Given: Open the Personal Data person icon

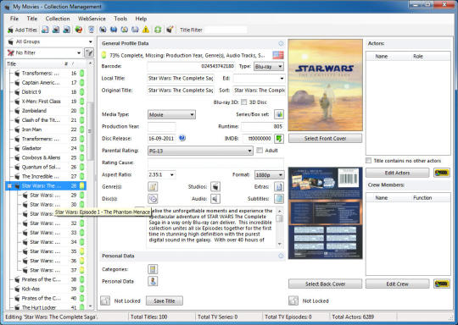Looking at the screenshot, I should point(153,281).
